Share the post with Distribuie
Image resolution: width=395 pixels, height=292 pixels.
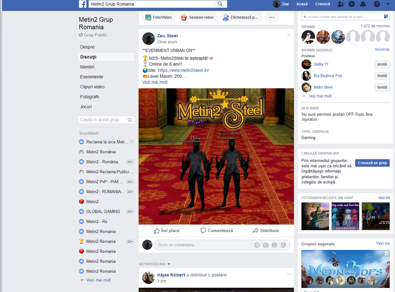point(266,231)
